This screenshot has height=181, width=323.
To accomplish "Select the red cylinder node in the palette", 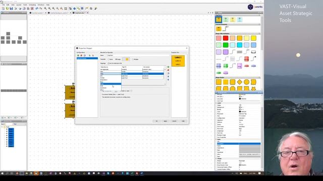I will 246,59.
